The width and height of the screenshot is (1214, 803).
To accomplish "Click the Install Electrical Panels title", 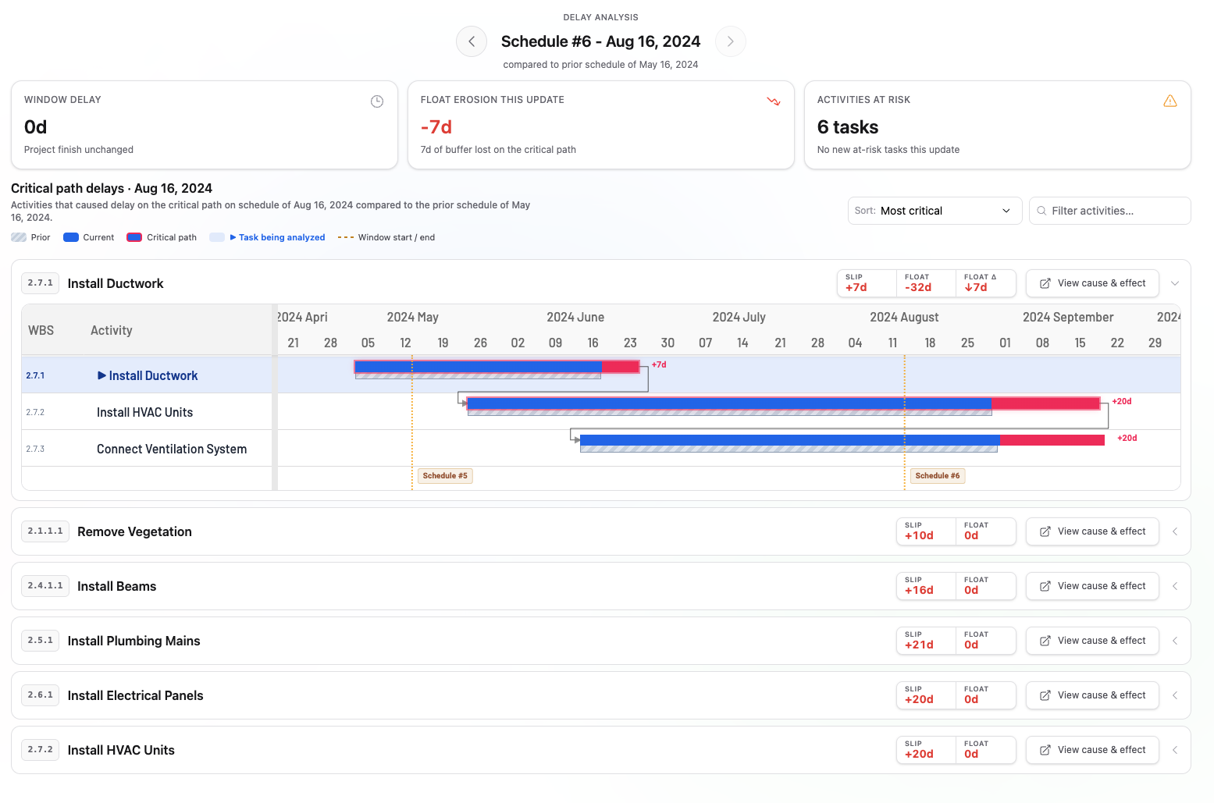I will tap(136, 695).
